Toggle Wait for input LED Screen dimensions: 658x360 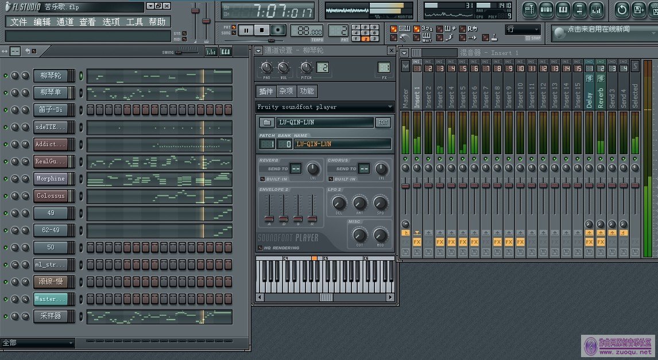point(416,38)
